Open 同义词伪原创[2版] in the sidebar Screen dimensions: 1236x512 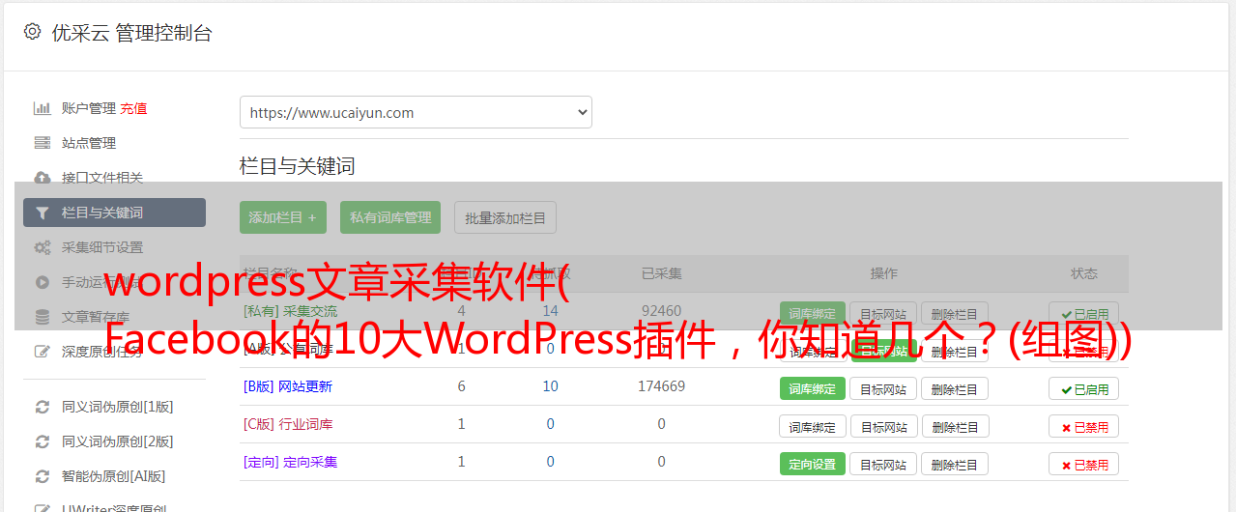click(x=118, y=441)
